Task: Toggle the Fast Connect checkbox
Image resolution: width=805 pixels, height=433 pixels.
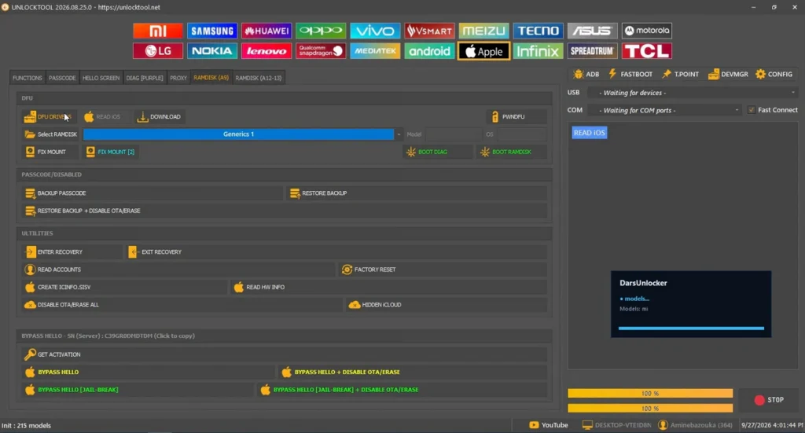Action: [x=752, y=110]
